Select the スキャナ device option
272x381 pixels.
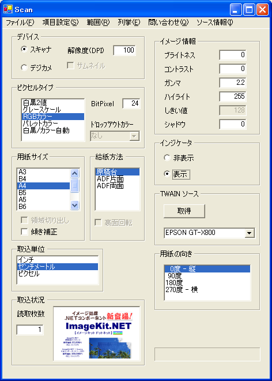click(24, 49)
